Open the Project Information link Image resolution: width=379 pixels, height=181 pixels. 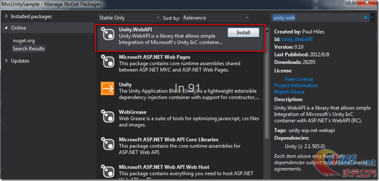coord(296,86)
